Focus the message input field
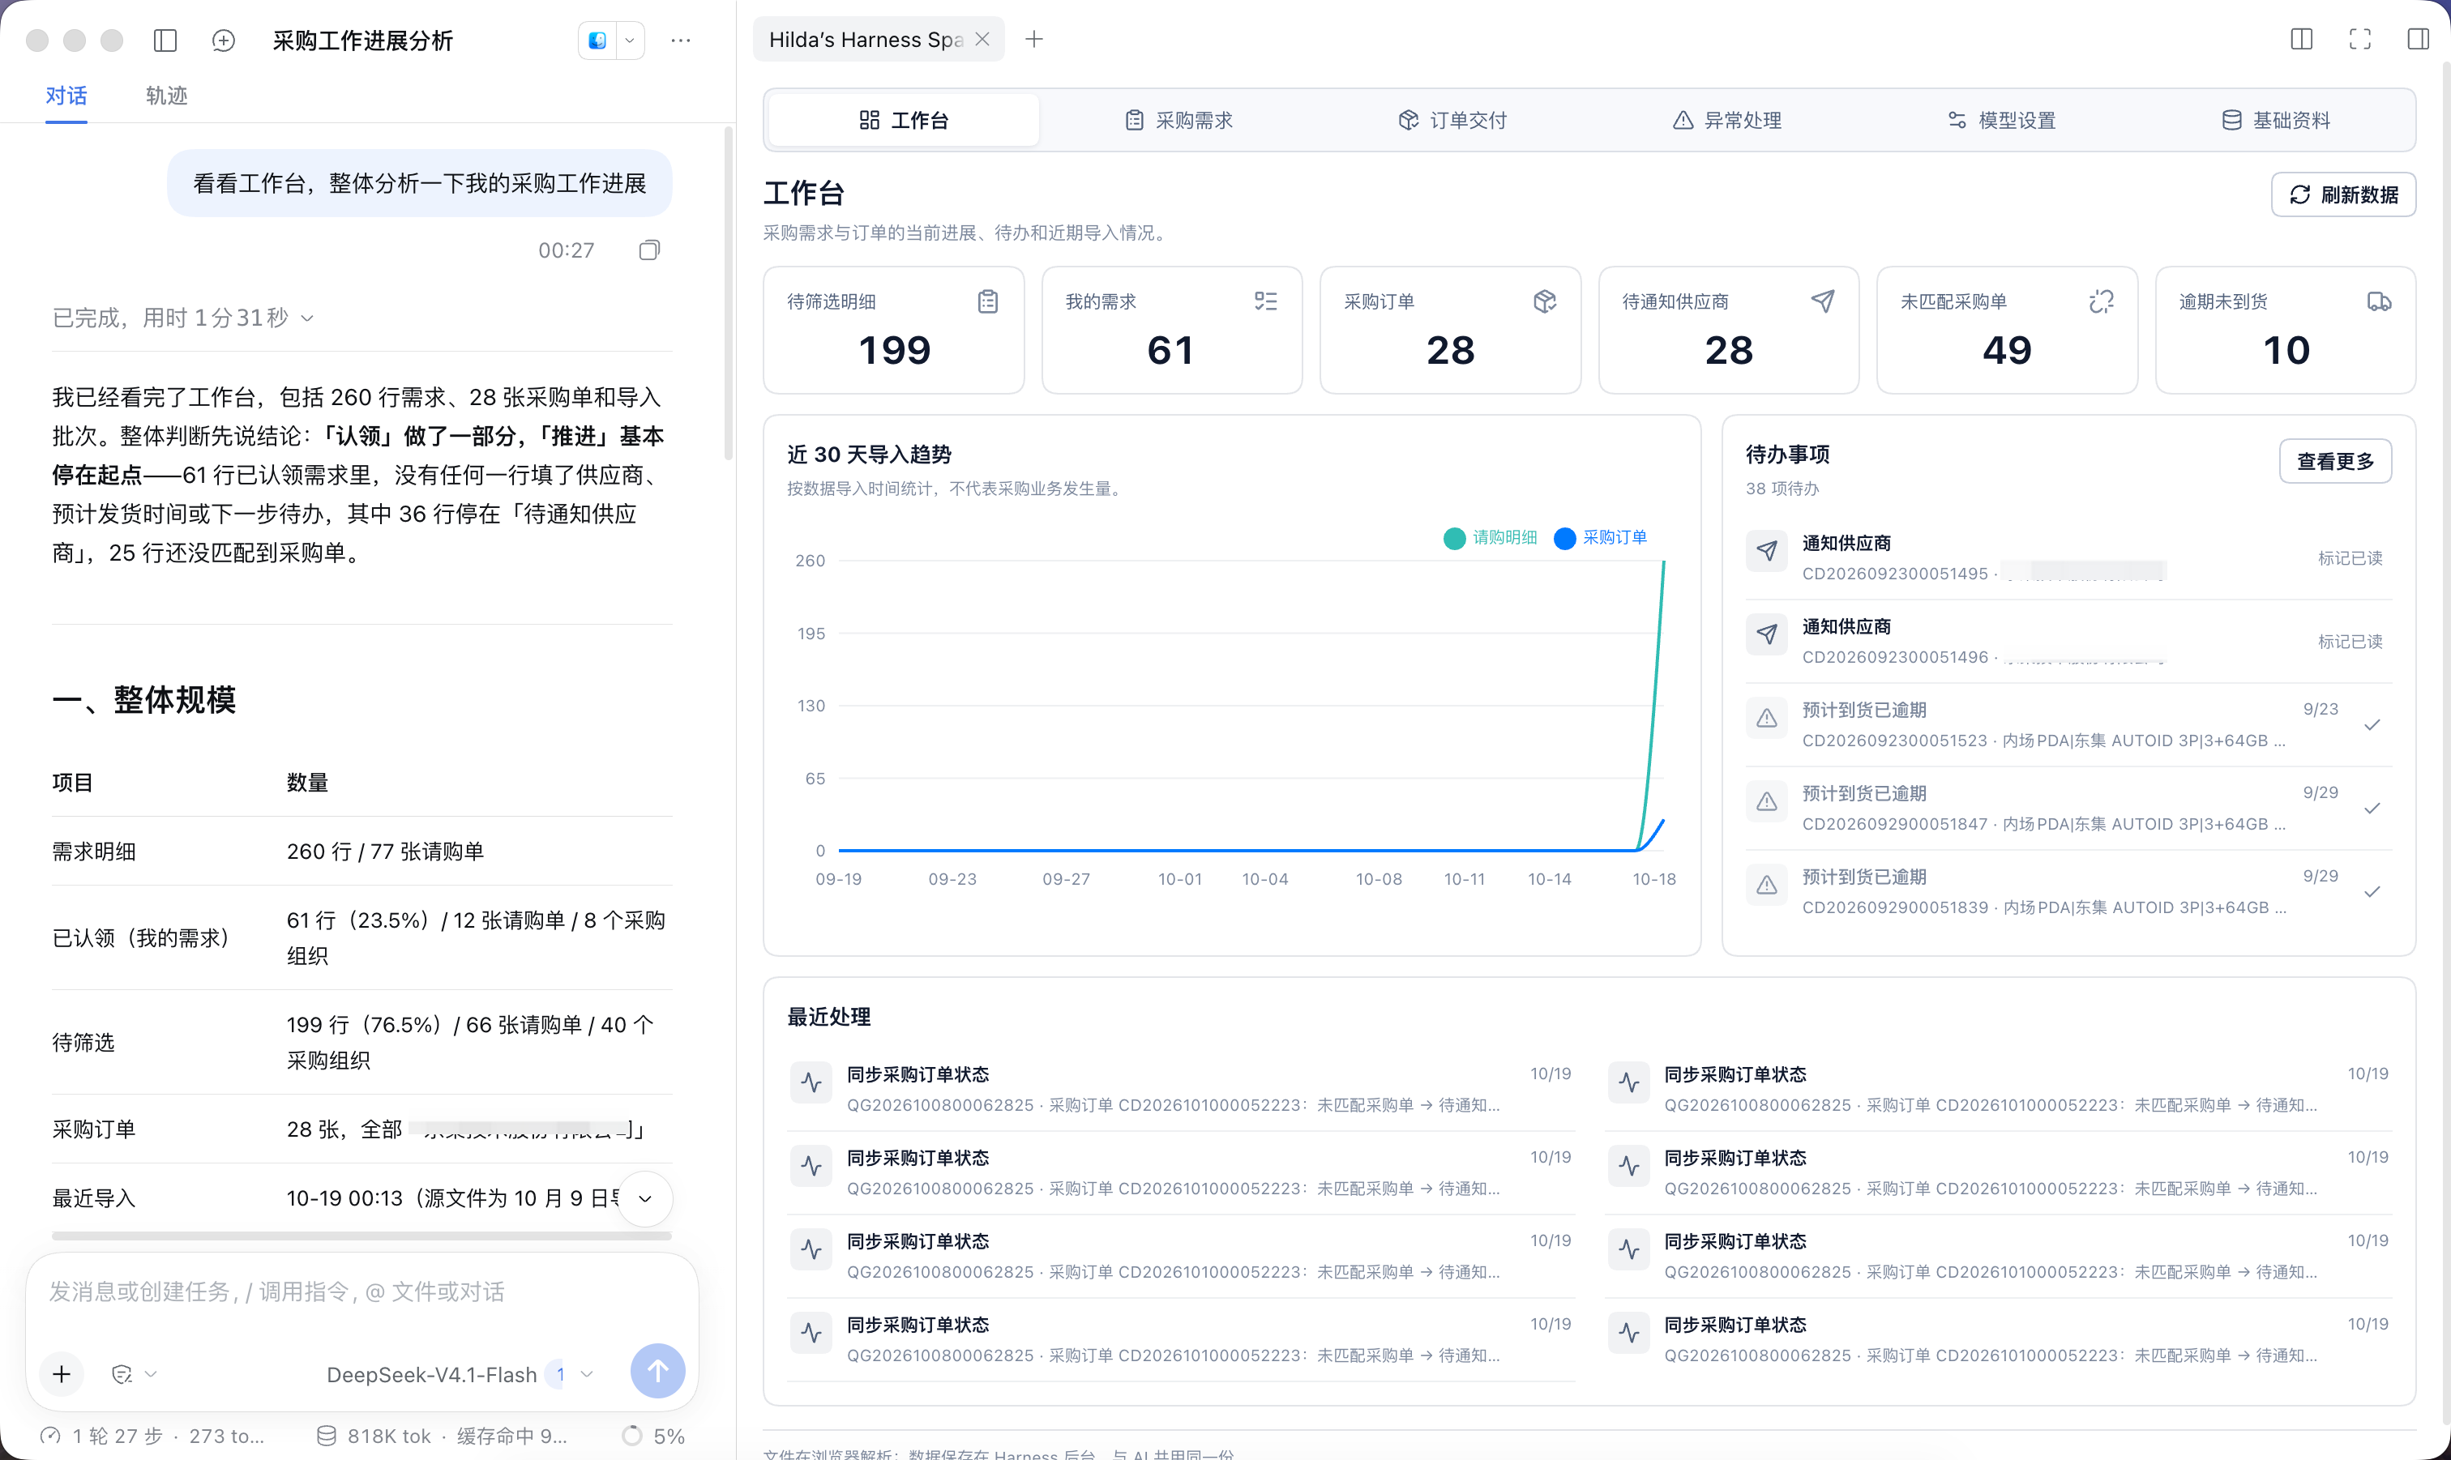Viewport: 2451px width, 1460px height. coord(362,1291)
